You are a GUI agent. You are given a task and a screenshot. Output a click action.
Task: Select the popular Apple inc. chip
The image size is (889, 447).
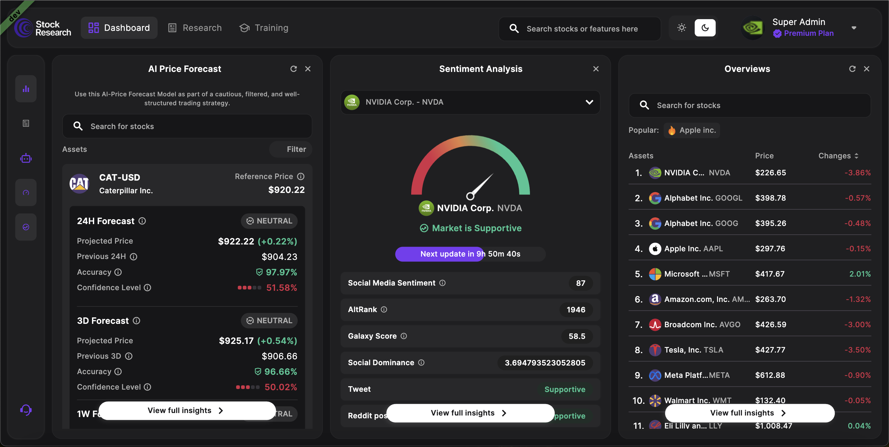click(x=691, y=130)
